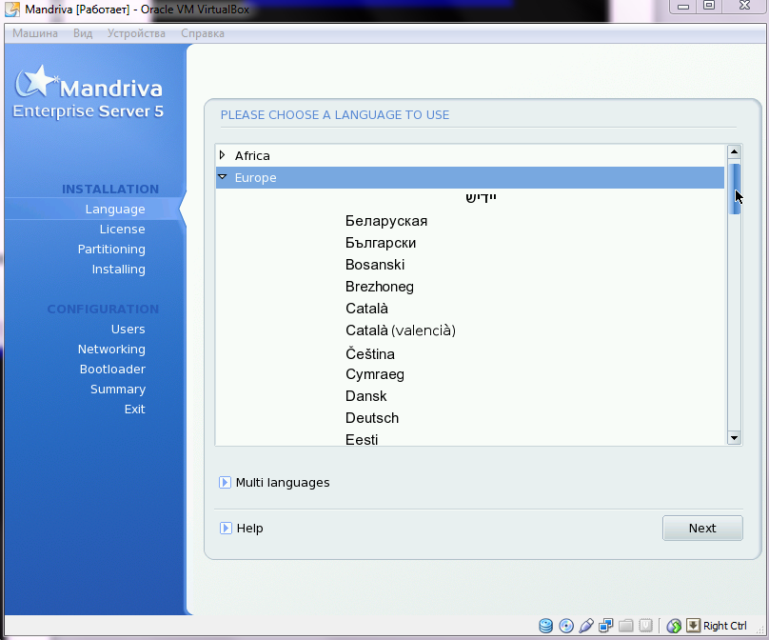Open the Справка menu

pyautogui.click(x=203, y=33)
